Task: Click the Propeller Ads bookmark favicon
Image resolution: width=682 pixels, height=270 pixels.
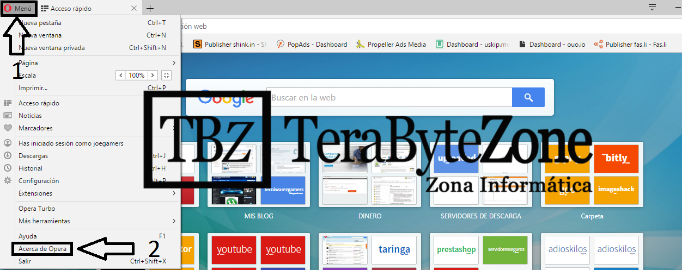Action: [360, 45]
